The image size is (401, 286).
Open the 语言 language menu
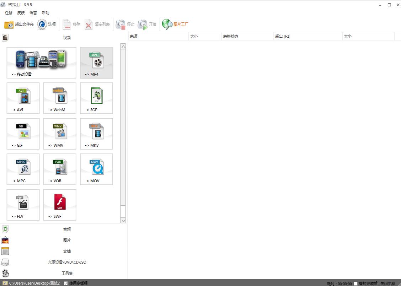33,13
